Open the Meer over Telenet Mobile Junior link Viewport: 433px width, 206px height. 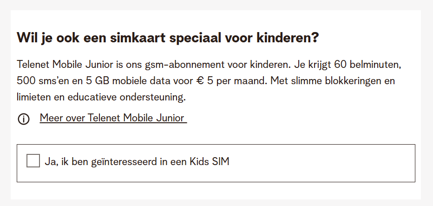click(x=112, y=118)
